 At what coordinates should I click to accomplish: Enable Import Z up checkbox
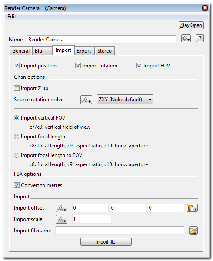click(17, 88)
